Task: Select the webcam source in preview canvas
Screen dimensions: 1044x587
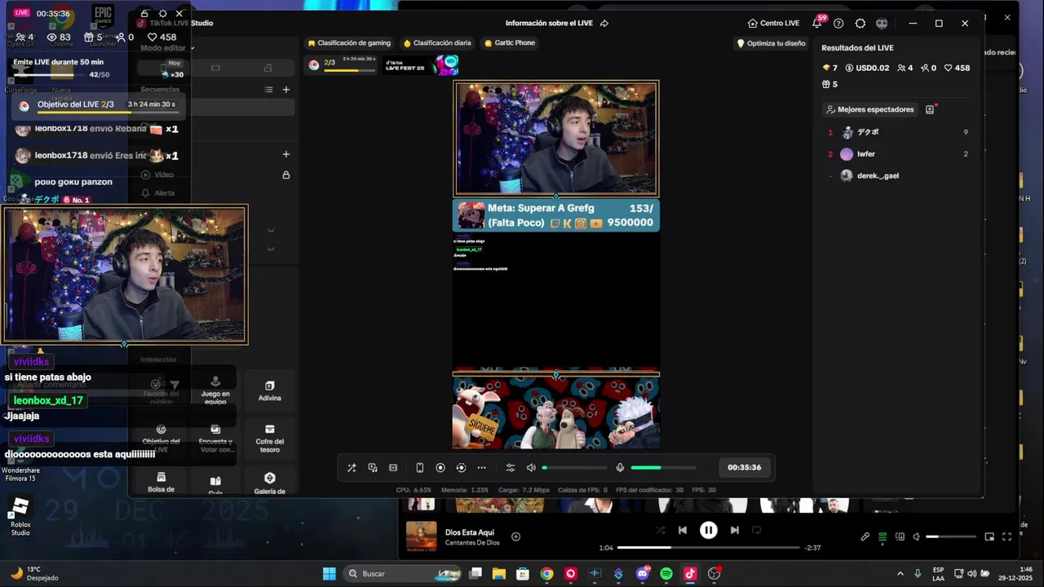Action: click(556, 139)
